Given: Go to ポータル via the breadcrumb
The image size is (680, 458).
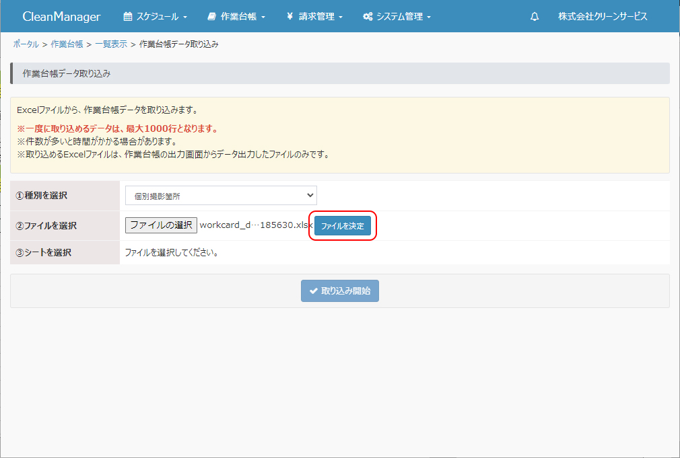Looking at the screenshot, I should point(26,44).
